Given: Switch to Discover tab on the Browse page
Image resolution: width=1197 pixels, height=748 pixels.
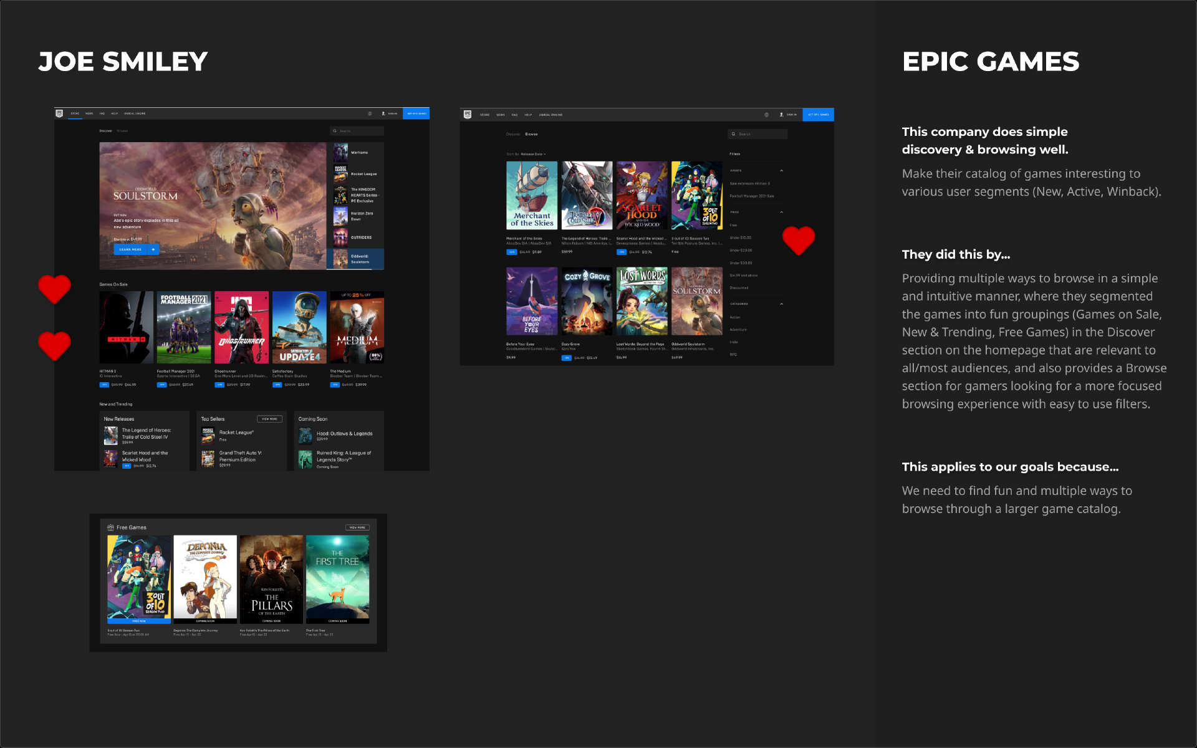Looking at the screenshot, I should click(x=513, y=134).
